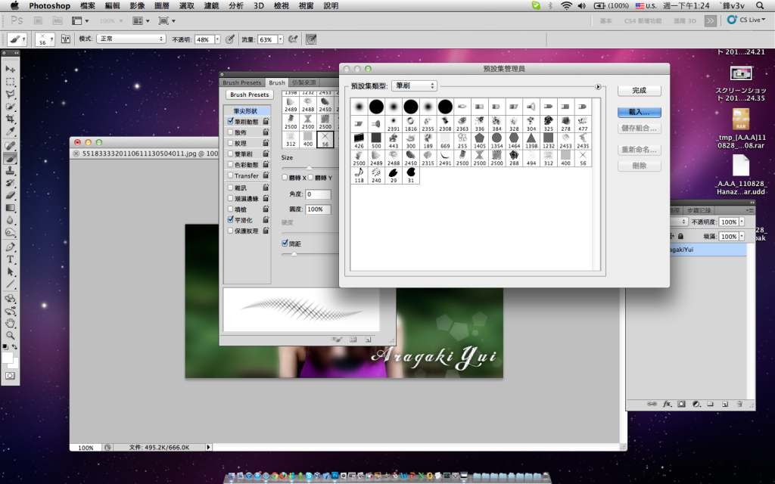Click the brush Size slider handle

tap(307, 167)
